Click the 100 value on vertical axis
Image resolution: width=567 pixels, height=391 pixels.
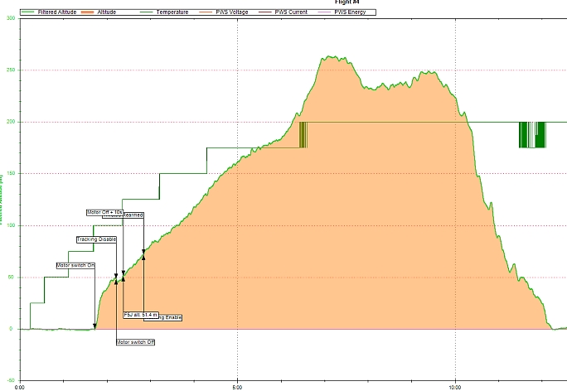click(12, 225)
